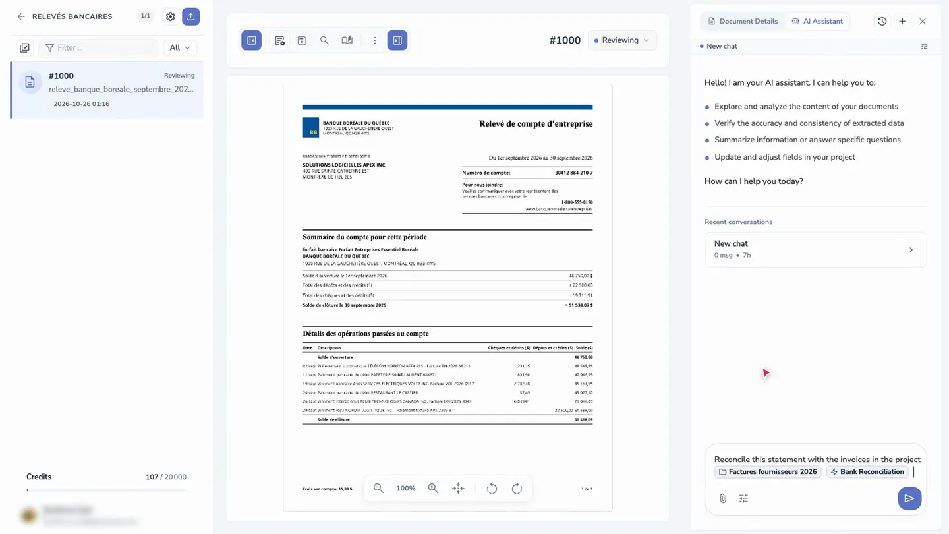
Task: Zoom in the document viewer
Action: (433, 489)
